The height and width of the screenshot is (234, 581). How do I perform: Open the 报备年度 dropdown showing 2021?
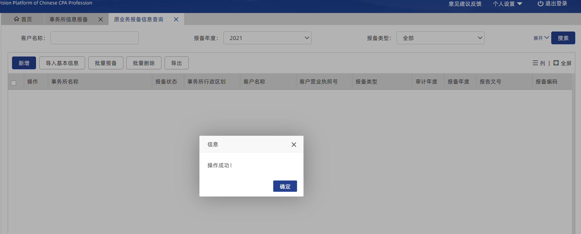[x=267, y=38]
